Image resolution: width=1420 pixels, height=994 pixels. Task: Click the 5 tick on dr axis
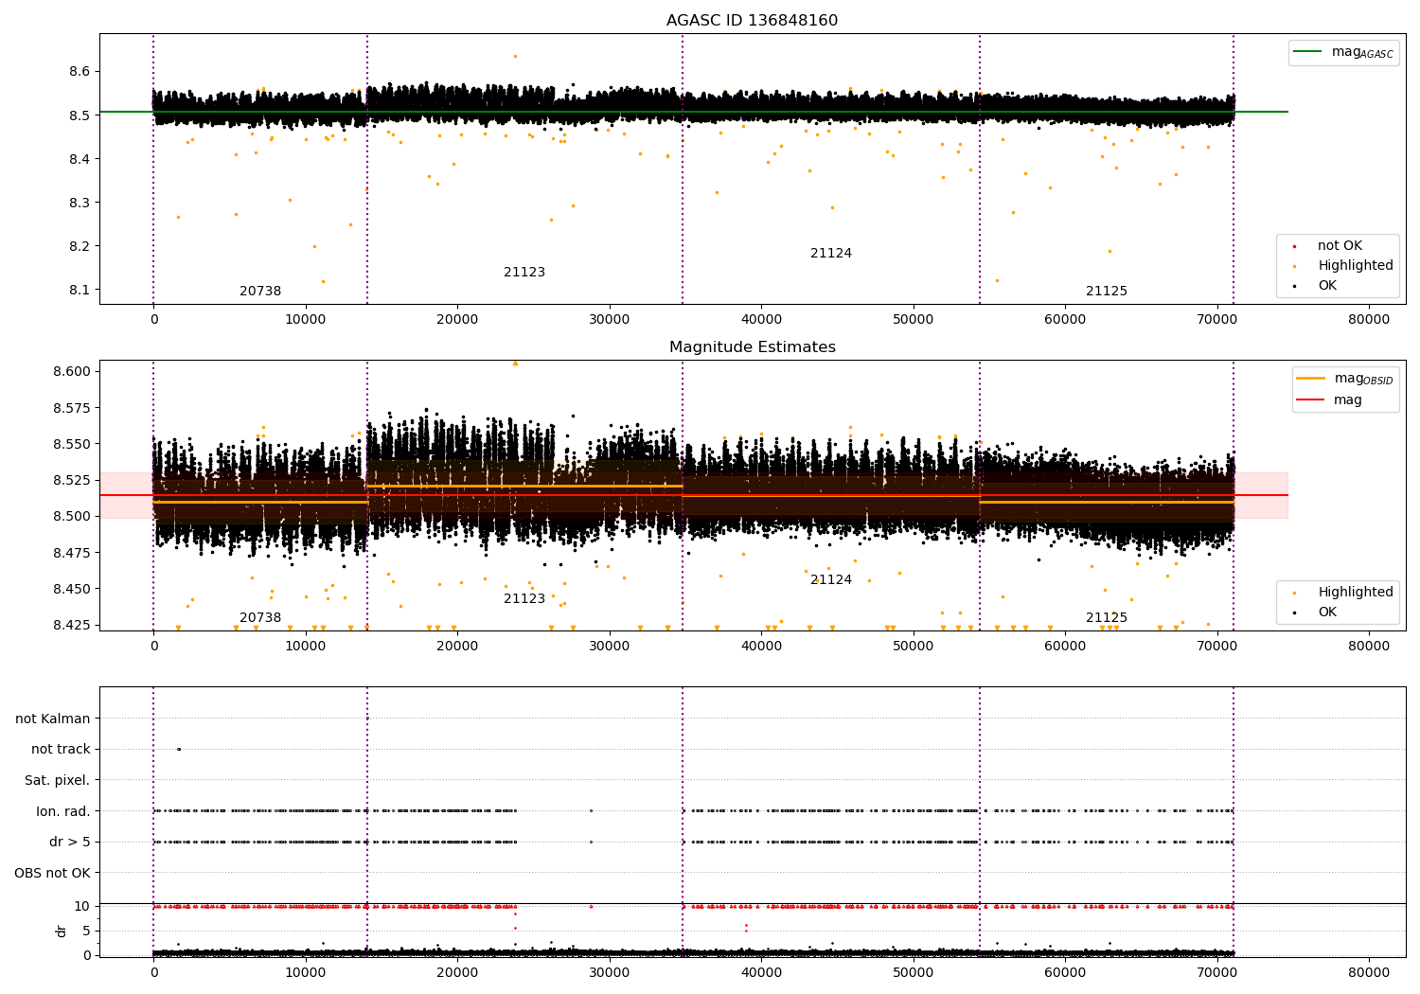[86, 931]
